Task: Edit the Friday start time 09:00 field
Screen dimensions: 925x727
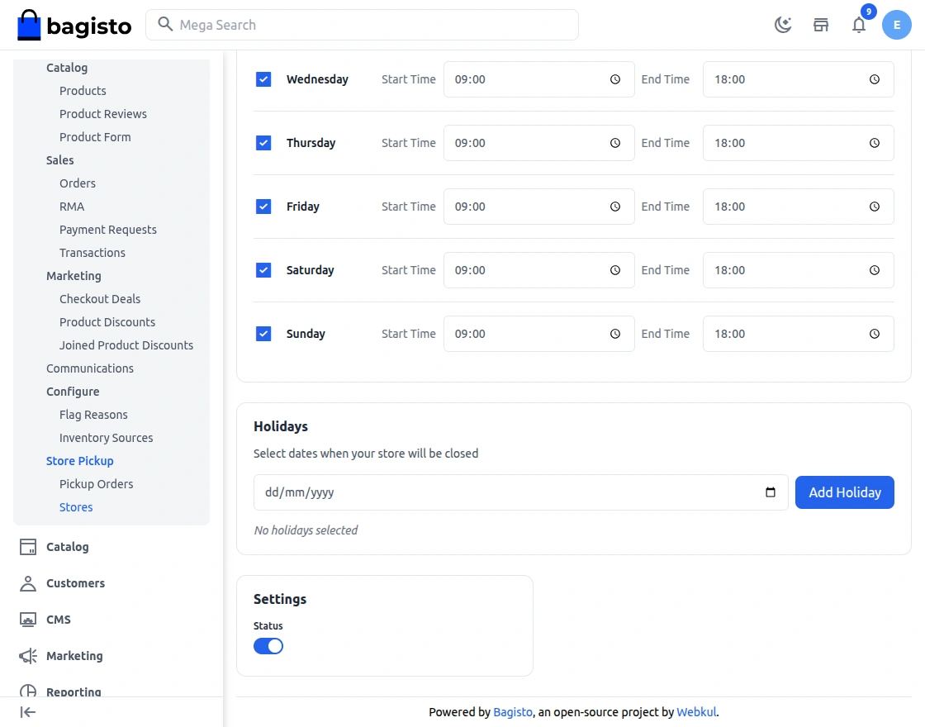Action: tap(538, 207)
